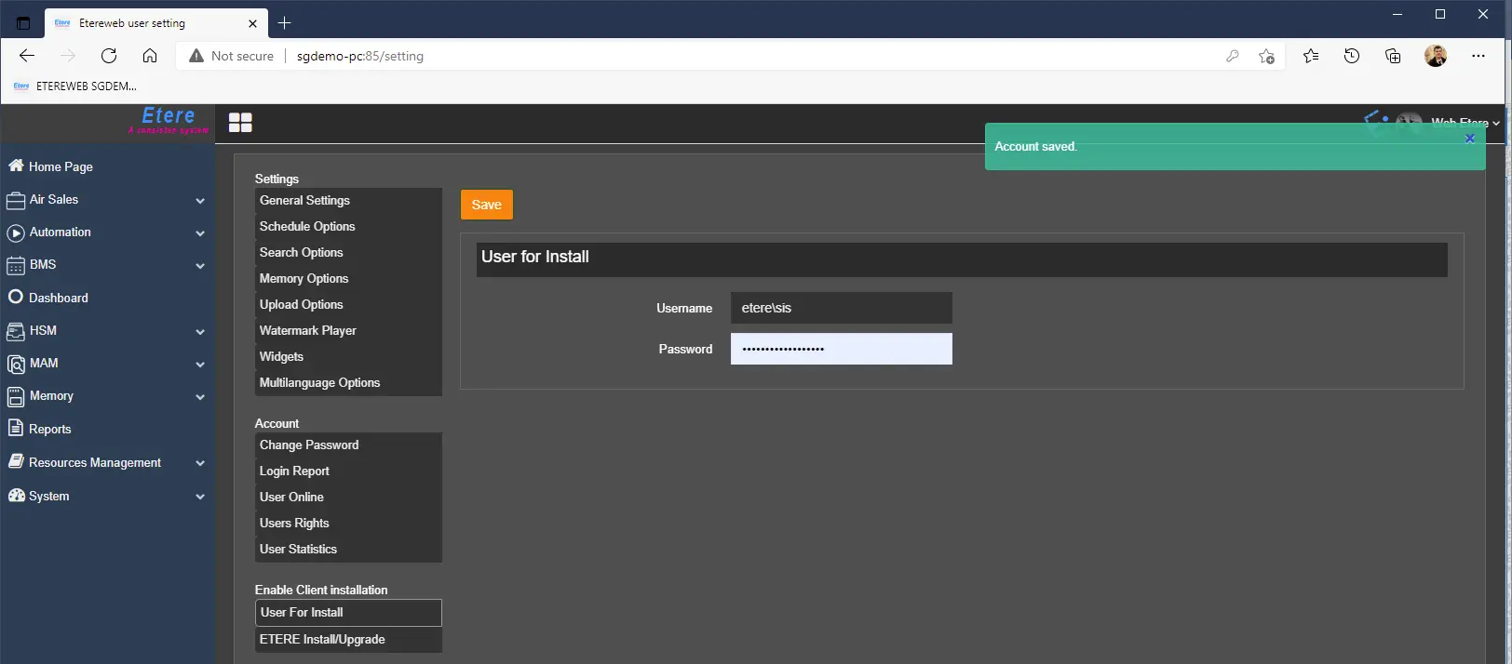Dismiss the Account saved notification
Image resolution: width=1512 pixels, height=664 pixels.
pyautogui.click(x=1470, y=139)
